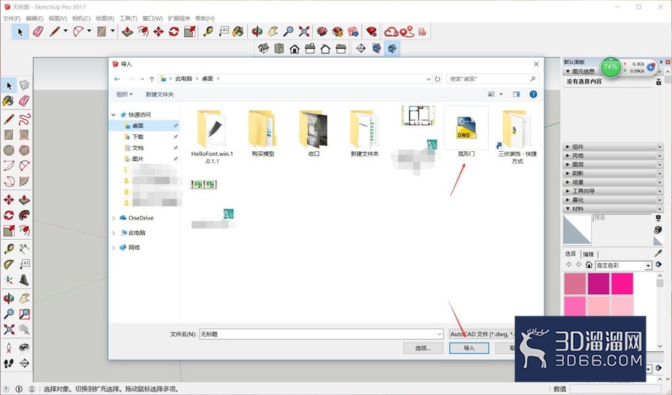This screenshot has height=395, width=672.
Task: Open the Line tool dropdown arrow
Action: (66, 31)
